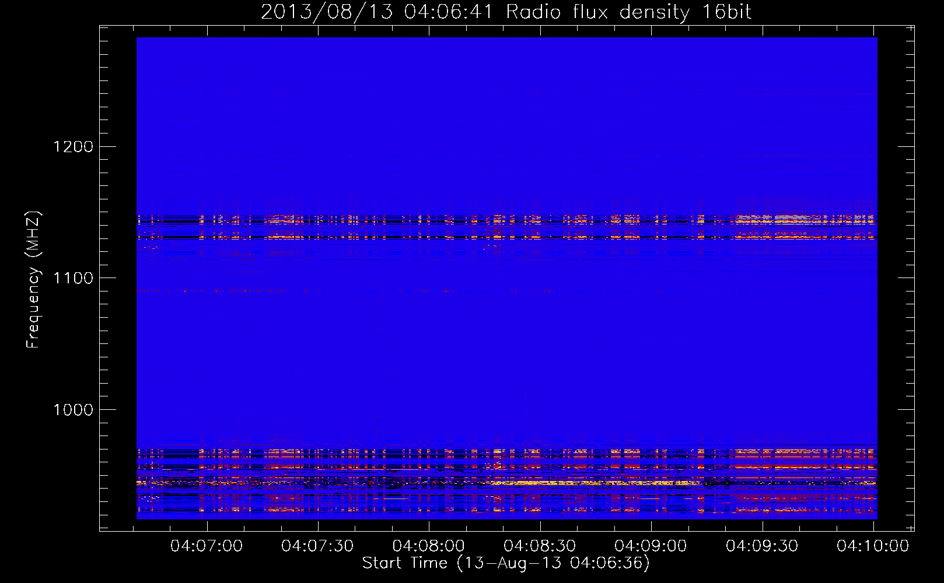Select the Frequency (MHZ) axis label
This screenshot has width=944, height=583.
[x=34, y=280]
